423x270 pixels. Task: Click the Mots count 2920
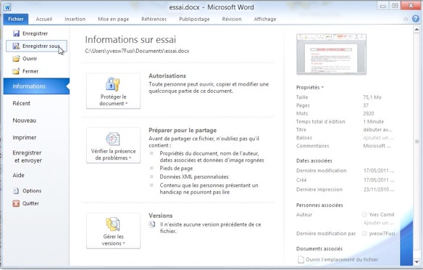point(369,113)
